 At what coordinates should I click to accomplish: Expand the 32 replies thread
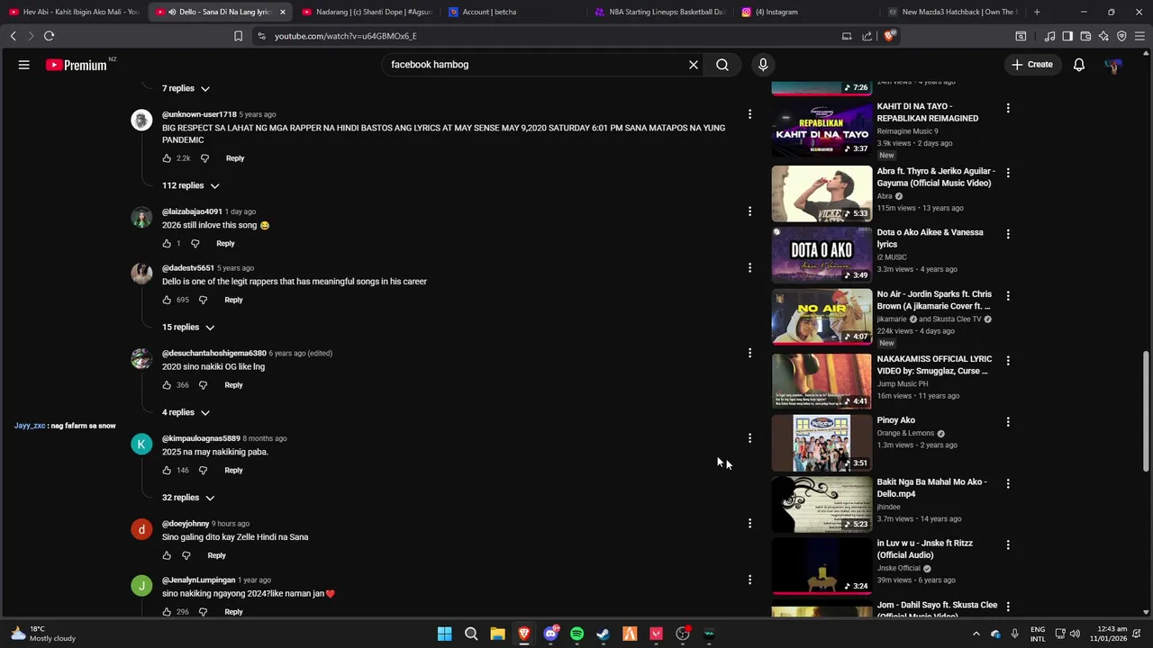tap(187, 498)
